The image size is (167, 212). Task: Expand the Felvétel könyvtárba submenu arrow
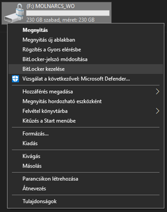[157, 111]
